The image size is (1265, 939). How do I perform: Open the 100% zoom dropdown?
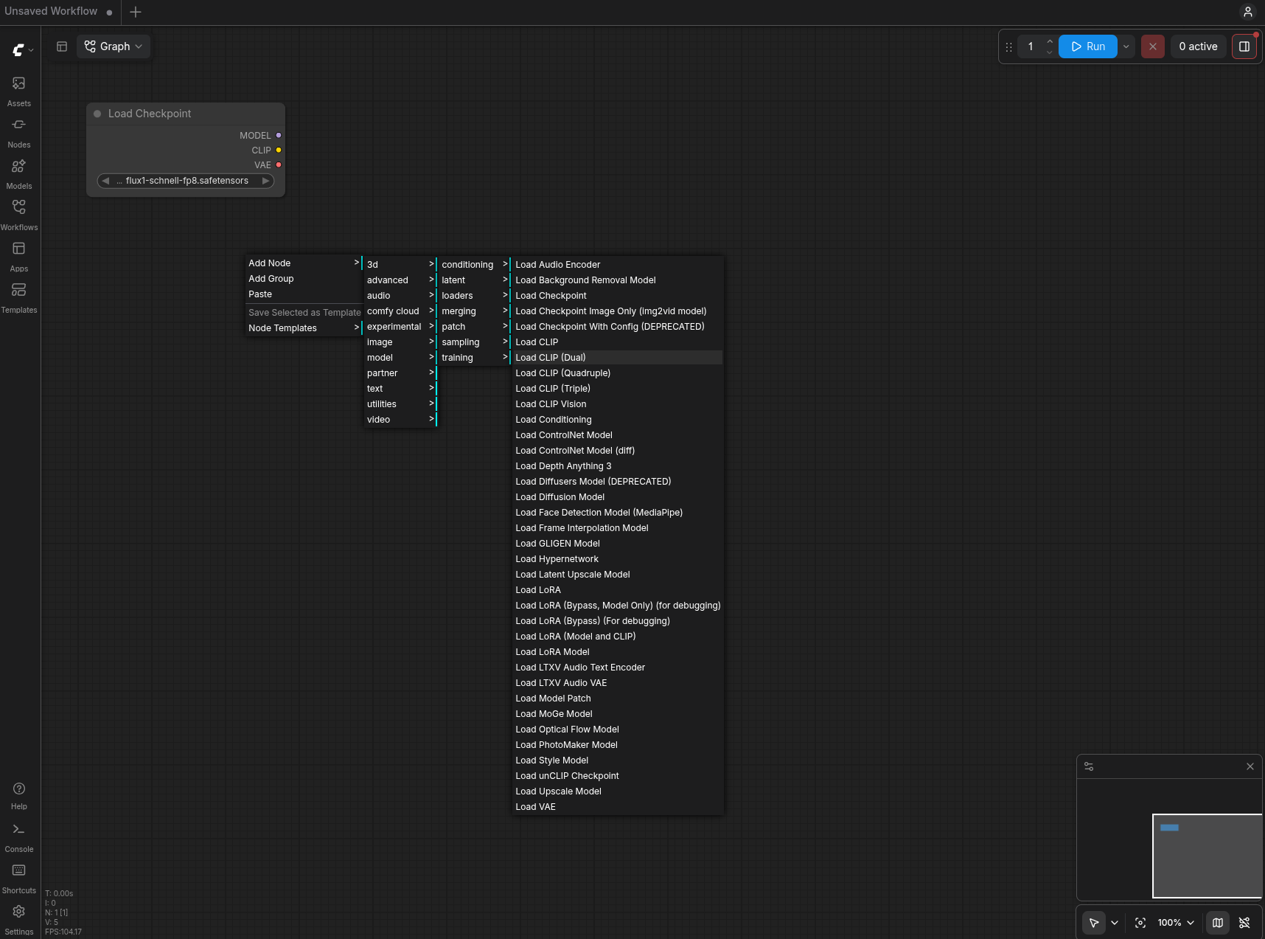click(x=1176, y=923)
